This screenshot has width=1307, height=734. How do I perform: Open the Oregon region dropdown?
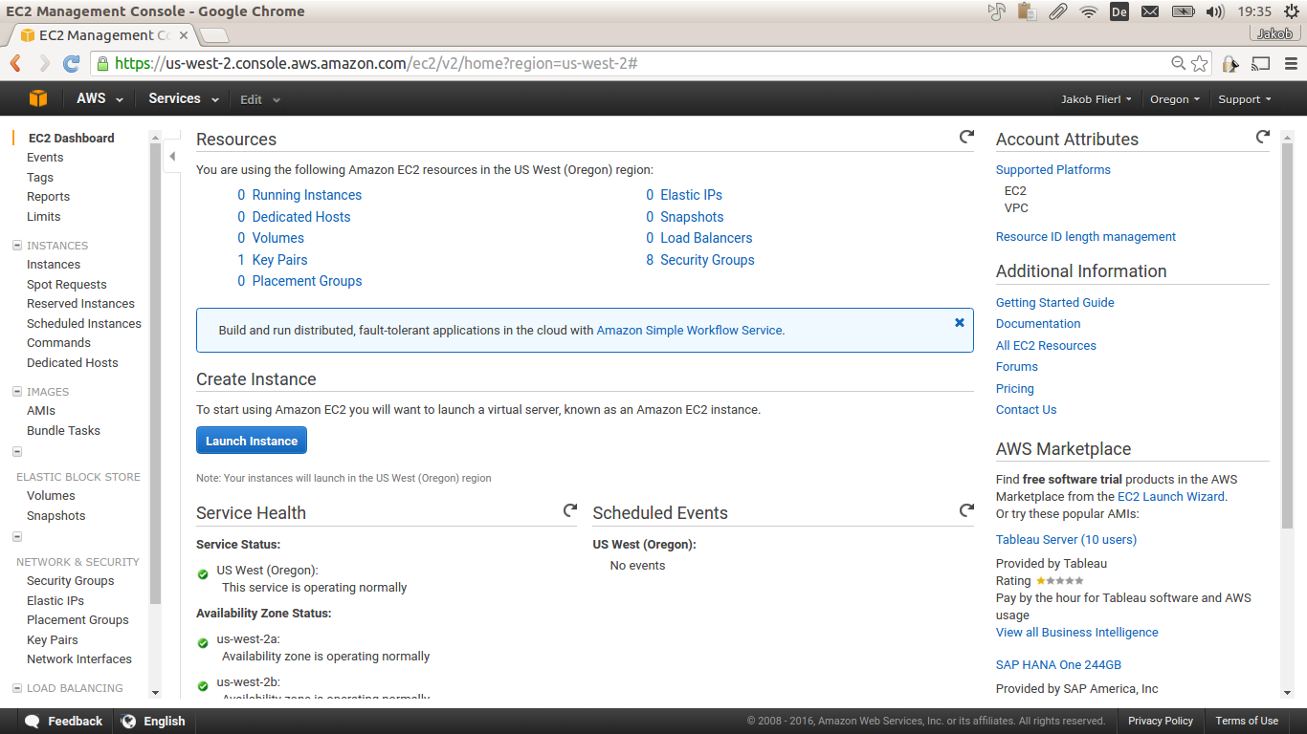tap(1175, 99)
